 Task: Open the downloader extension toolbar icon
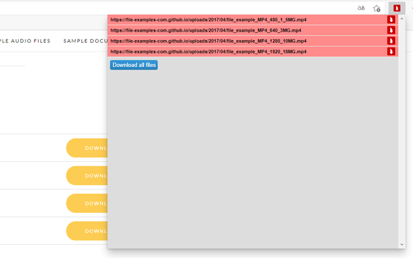(397, 8)
